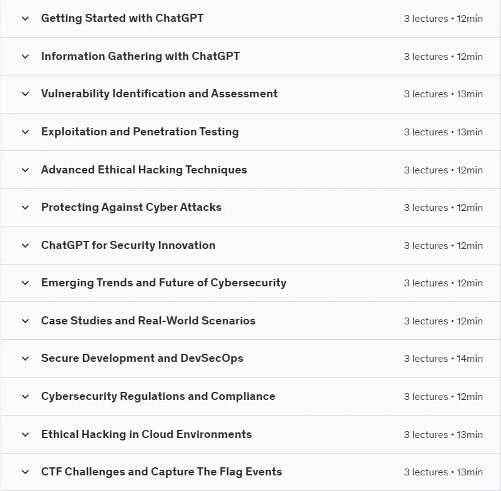
Task: Click Vulnerability Identification row's 13min lecture info
Action: (443, 94)
